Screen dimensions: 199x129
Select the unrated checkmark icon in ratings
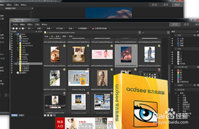coord(178,64)
